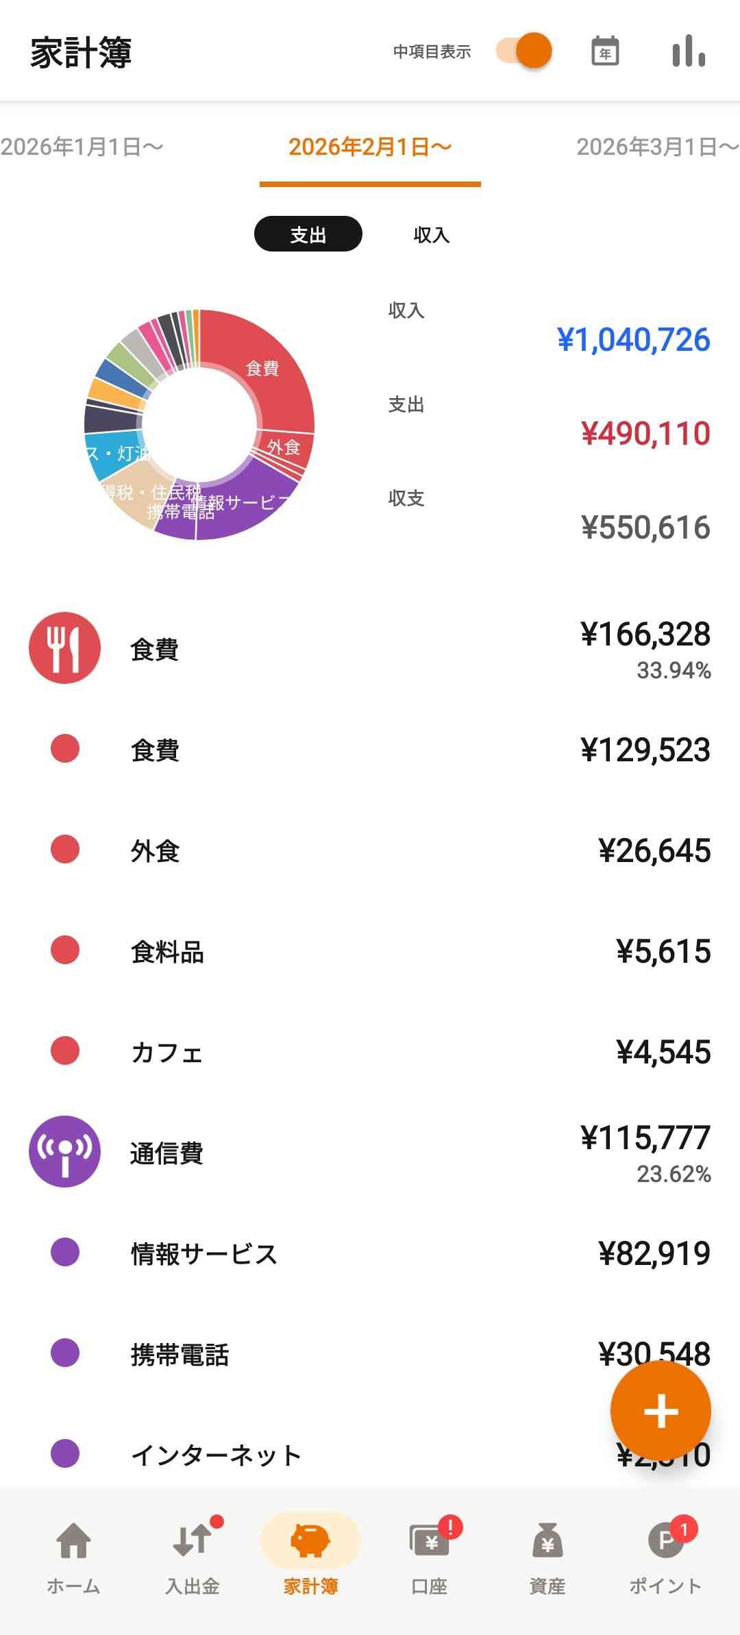Open the 情報サービス subcategory row
The image size is (740, 1635).
(370, 1253)
